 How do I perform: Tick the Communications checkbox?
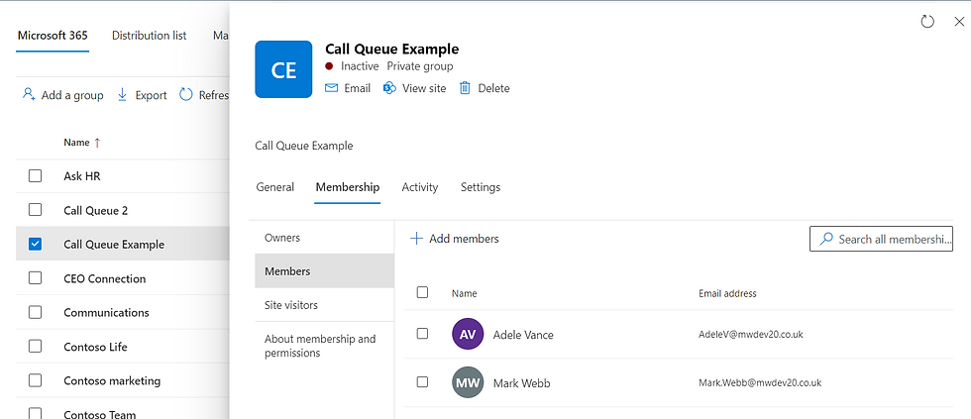[36, 312]
